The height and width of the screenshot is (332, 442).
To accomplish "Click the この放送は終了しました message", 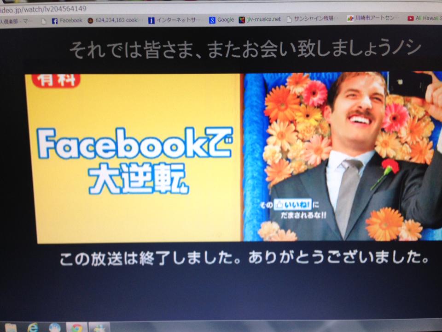I will pyautogui.click(x=244, y=258).
